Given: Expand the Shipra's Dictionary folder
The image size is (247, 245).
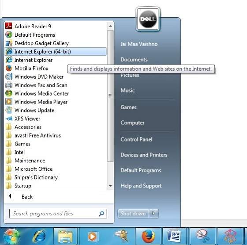Looking at the screenshot, I should (x=55, y=177).
